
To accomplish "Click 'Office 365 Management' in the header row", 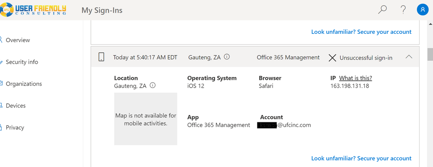I will click(x=288, y=58).
